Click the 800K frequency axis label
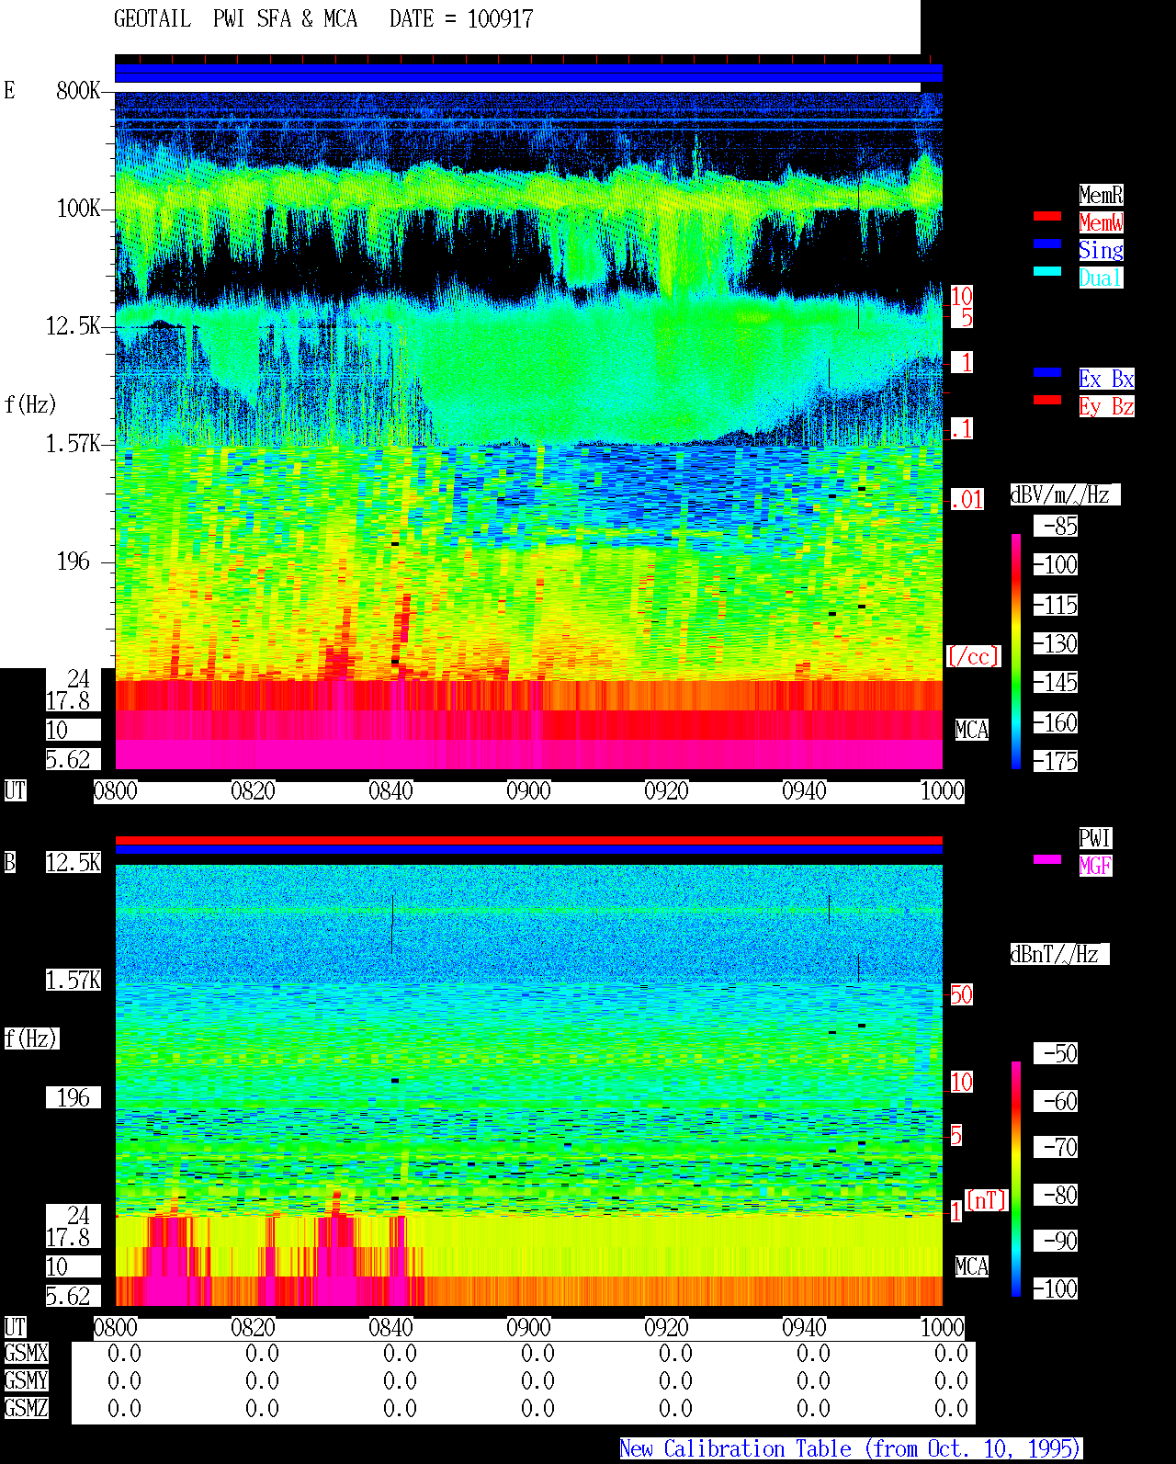 [78, 90]
